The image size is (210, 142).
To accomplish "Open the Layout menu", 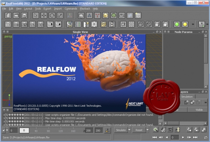I will click(28, 9).
